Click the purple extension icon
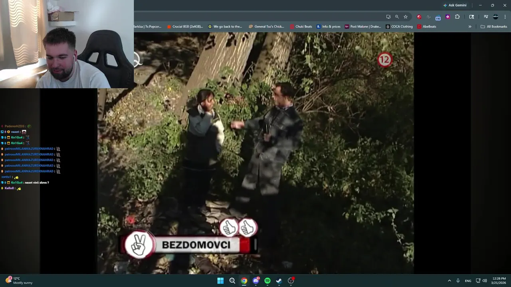The image size is (511, 287). (448, 17)
